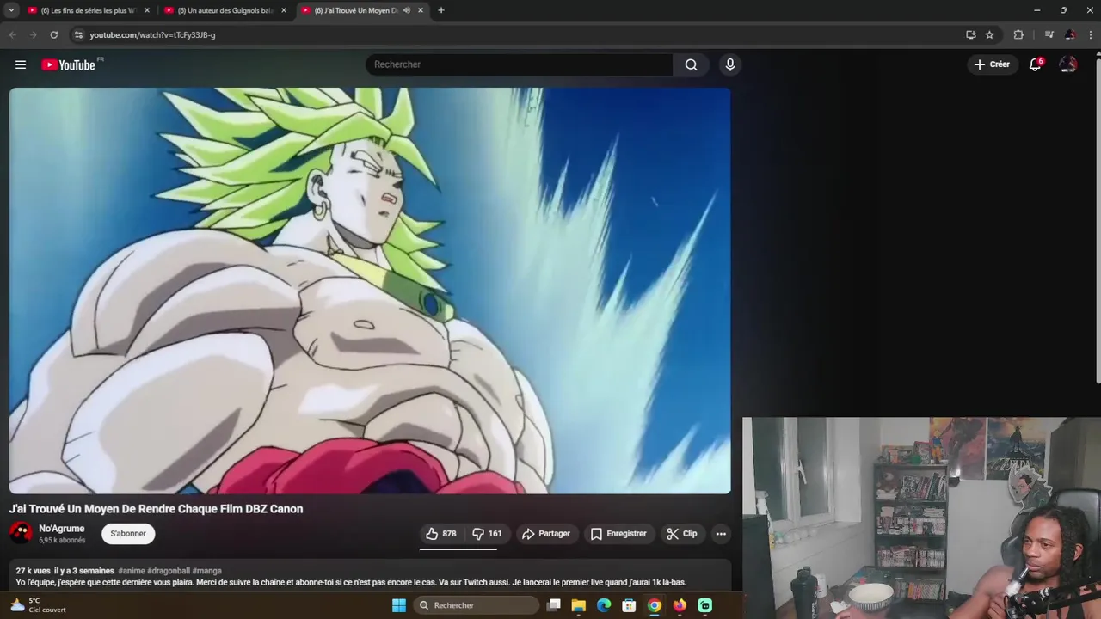This screenshot has width=1101, height=619.
Task: Open Microsoft Store from the taskbar
Action: click(629, 605)
